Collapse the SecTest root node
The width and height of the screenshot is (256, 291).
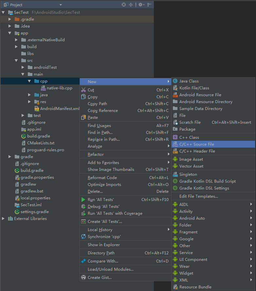click(3, 12)
